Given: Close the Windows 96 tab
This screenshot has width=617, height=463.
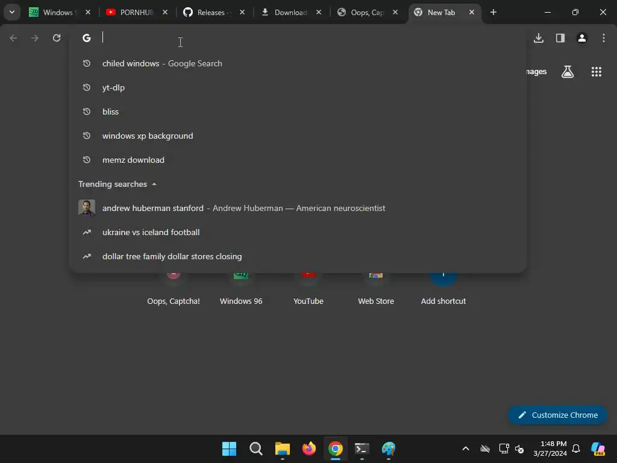Looking at the screenshot, I should tap(88, 12).
